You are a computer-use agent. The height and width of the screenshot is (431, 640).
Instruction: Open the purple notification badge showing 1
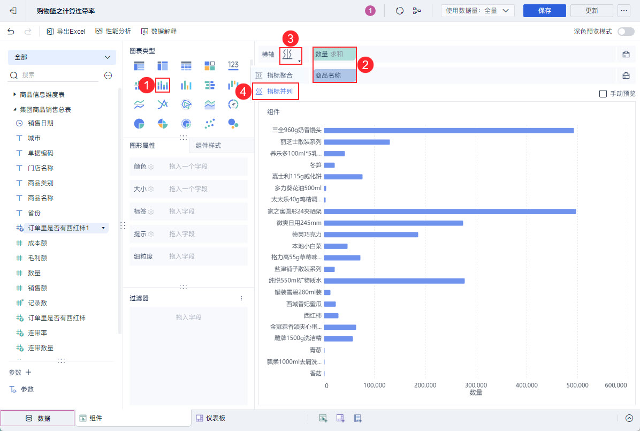(370, 11)
